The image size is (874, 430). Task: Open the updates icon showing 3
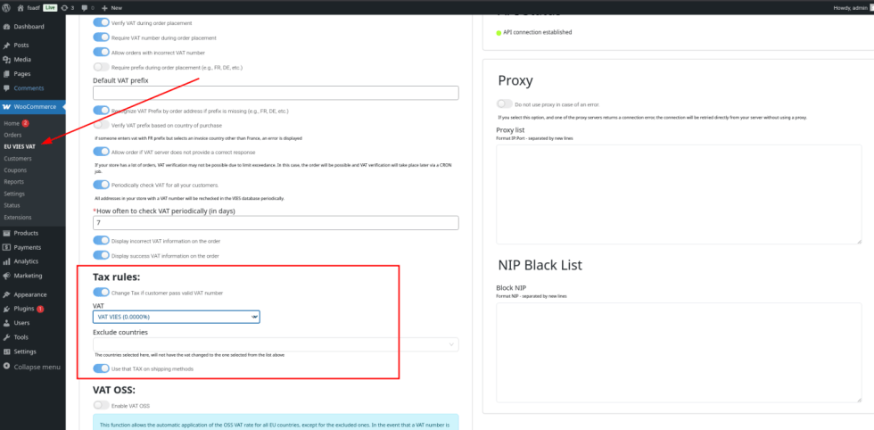64,8
